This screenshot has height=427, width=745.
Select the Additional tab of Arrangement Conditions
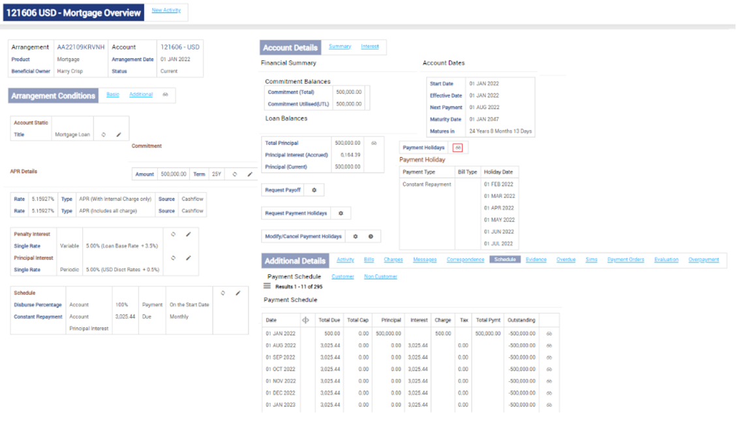coord(141,95)
